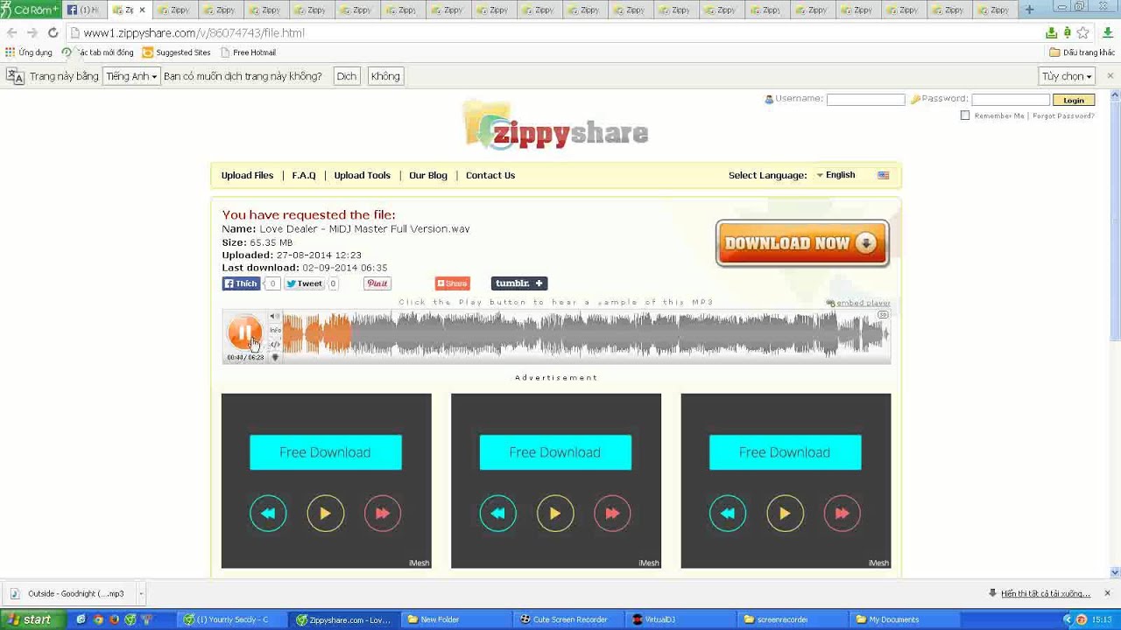Open the Tiếng Anh language dropdown
This screenshot has width=1121, height=630.
pyautogui.click(x=131, y=76)
